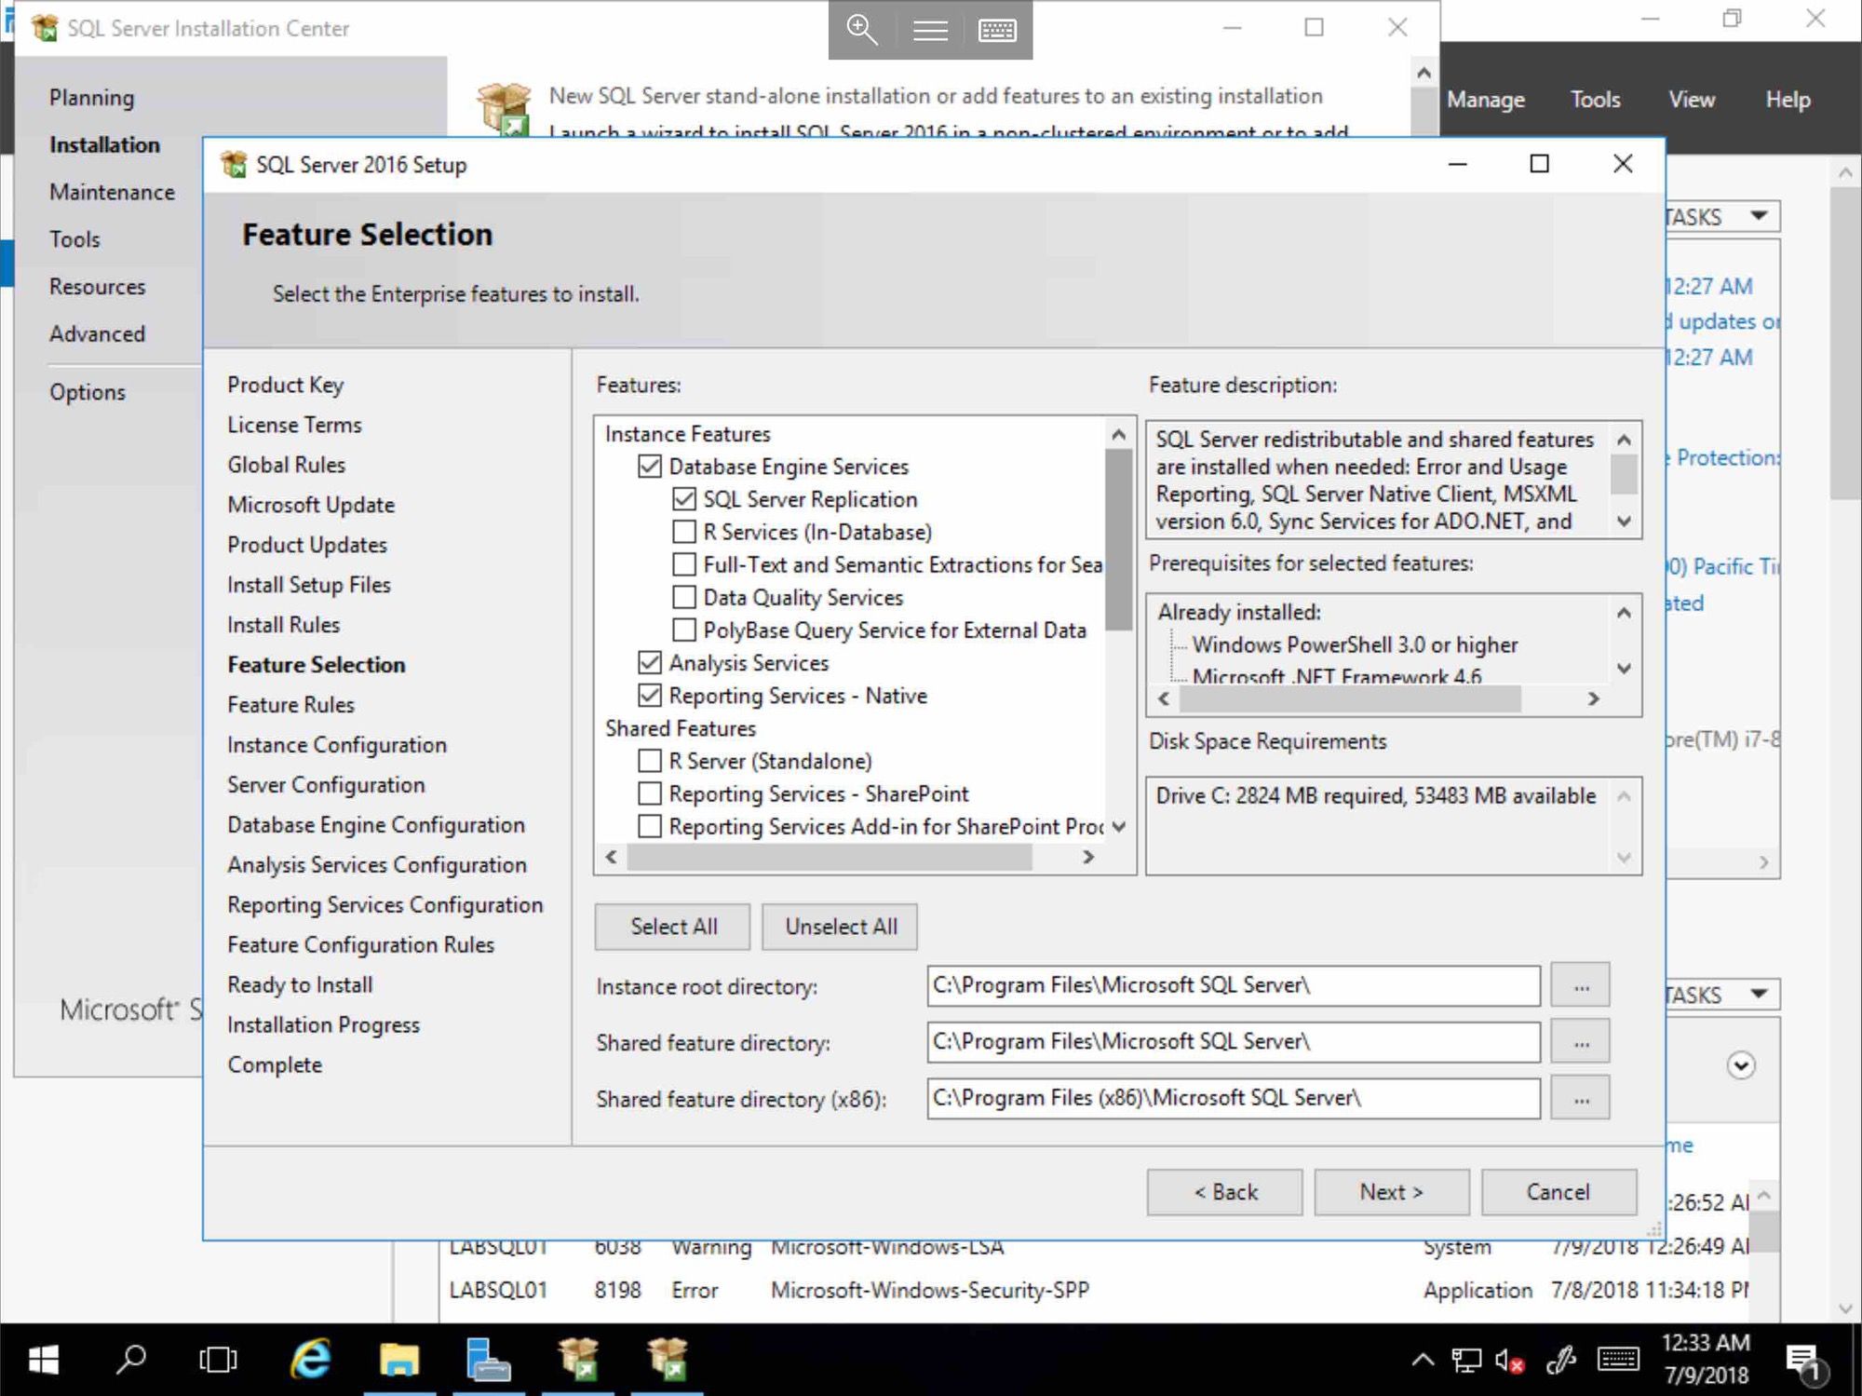Open View menu in Server Manager

(1692, 100)
